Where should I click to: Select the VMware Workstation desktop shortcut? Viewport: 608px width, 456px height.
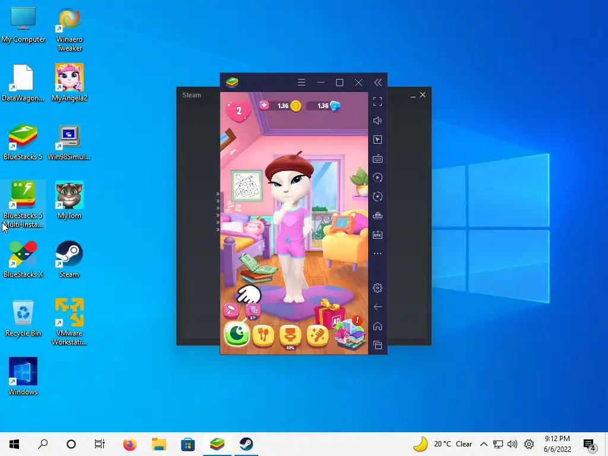pyautogui.click(x=69, y=322)
